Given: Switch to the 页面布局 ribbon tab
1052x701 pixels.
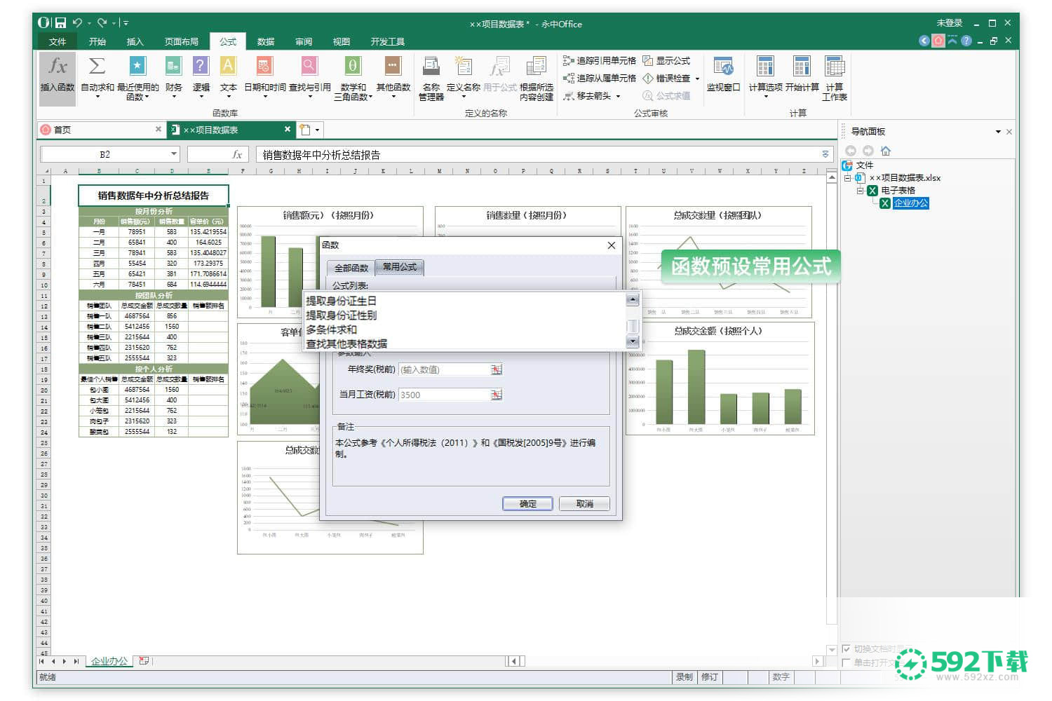Looking at the screenshot, I should point(182,42).
